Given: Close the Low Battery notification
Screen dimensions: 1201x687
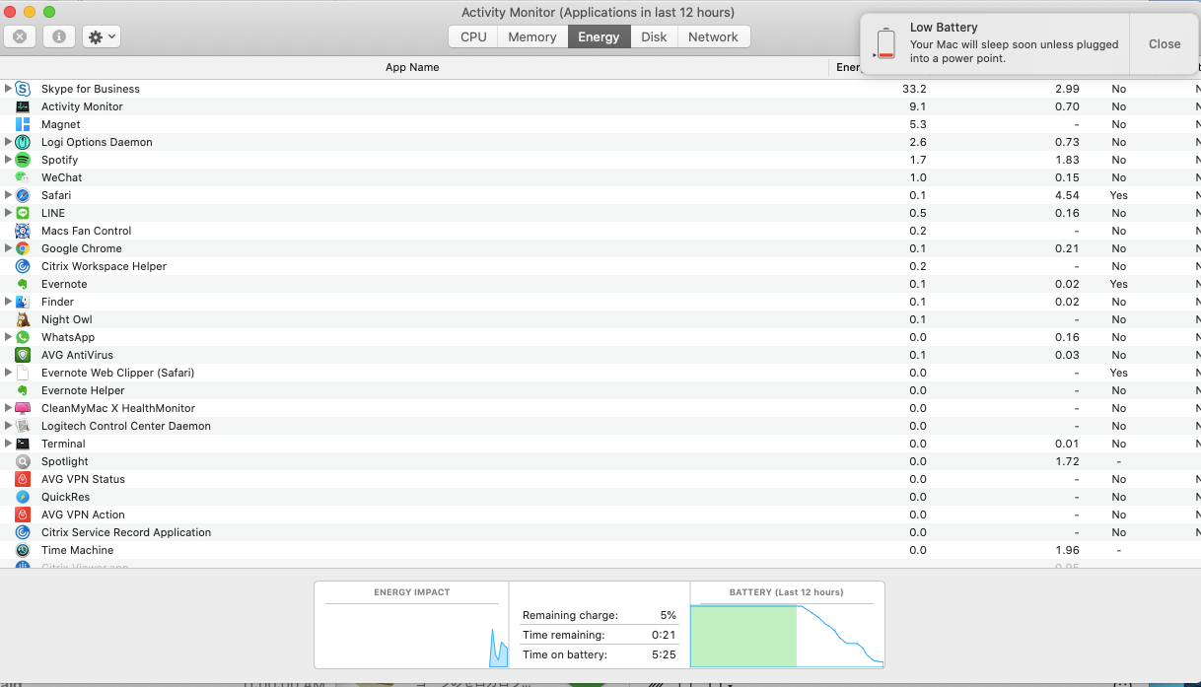Looking at the screenshot, I should point(1165,44).
